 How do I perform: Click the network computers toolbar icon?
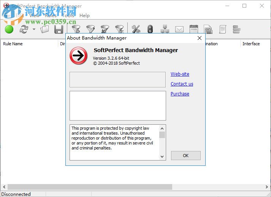165,29
